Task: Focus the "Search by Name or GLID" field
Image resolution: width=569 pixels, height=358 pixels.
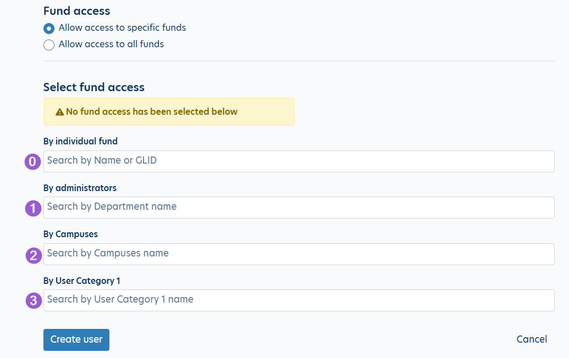Action: [x=299, y=161]
